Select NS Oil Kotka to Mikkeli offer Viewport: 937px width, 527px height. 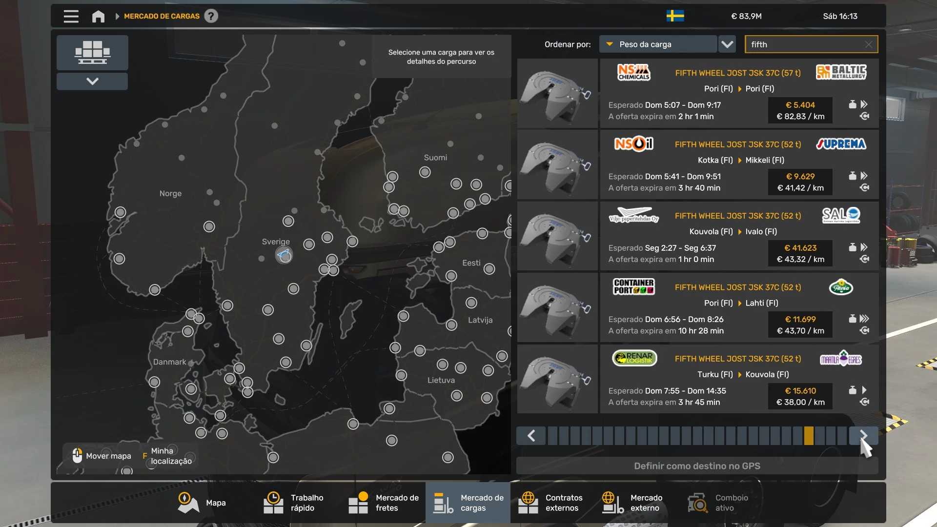(x=739, y=164)
